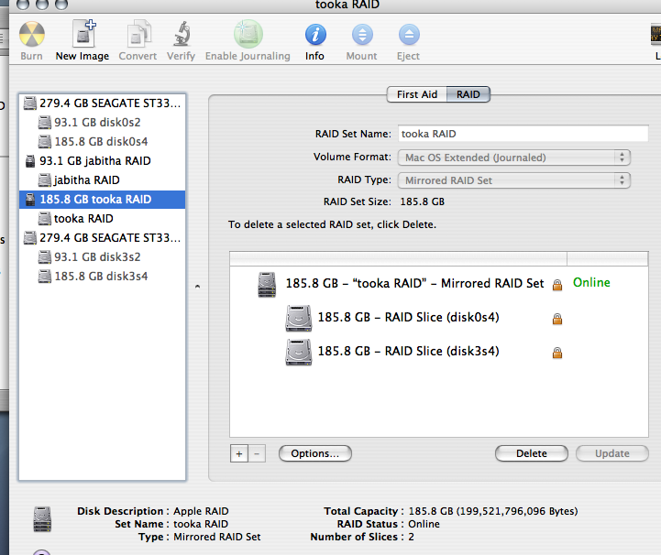Switch to the First Aid tab
Image resolution: width=661 pixels, height=555 pixels.
coord(417,94)
